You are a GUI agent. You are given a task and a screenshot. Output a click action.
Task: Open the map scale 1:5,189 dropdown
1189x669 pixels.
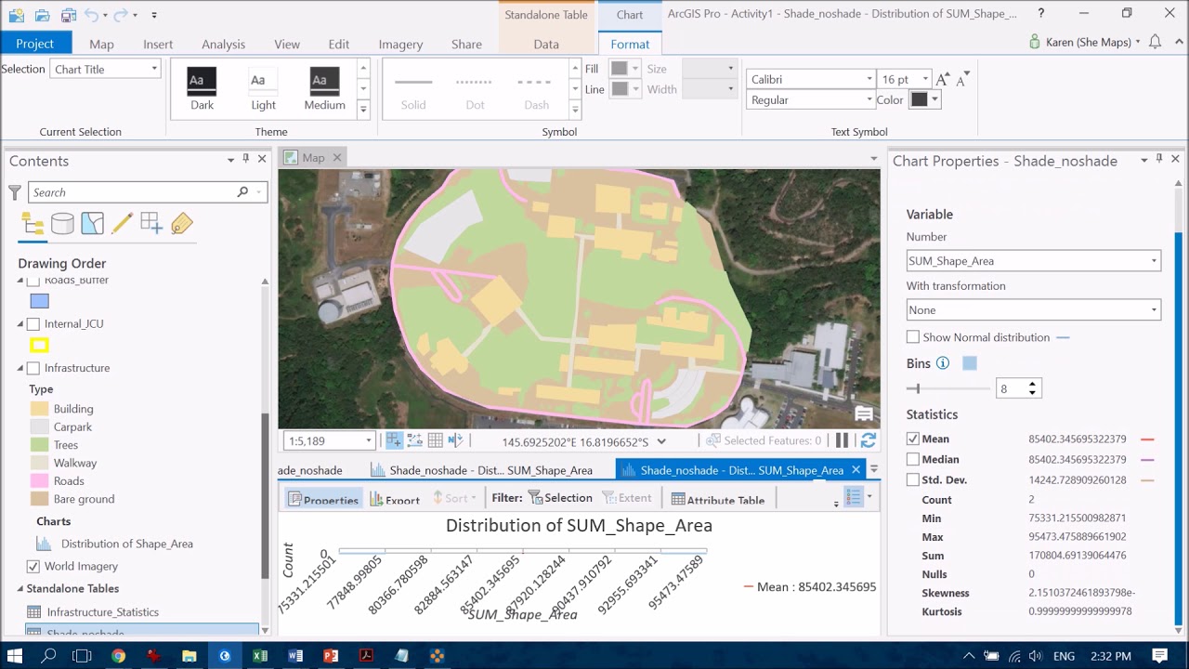pyautogui.click(x=369, y=441)
